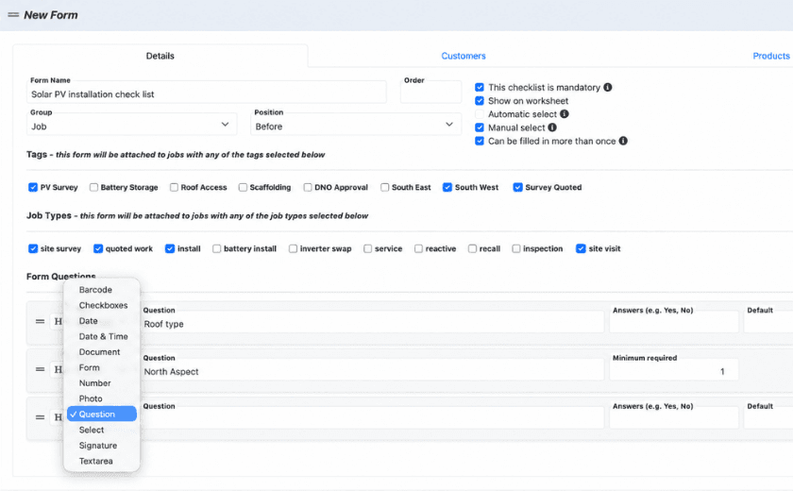Choose Document from the type list
This screenshot has width=793, height=491.
coord(102,352)
